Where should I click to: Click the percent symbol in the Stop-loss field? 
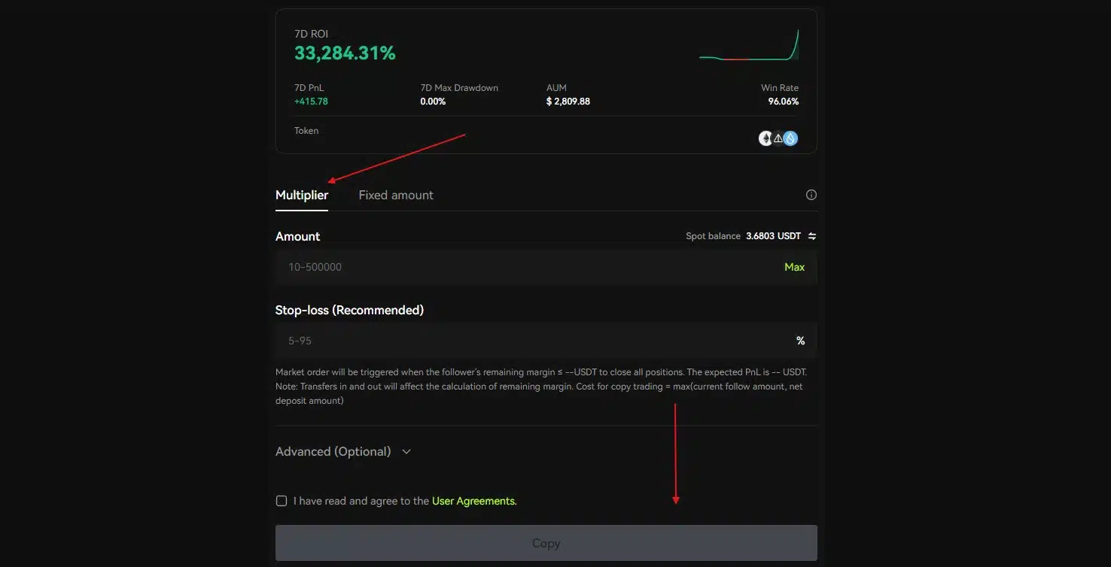[800, 340]
